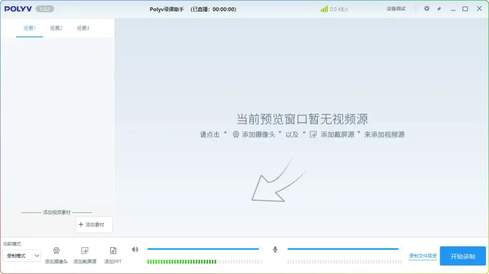Screen dimensions: 489x274
Task: Switch to the 场景3 tab
Action: (x=83, y=28)
